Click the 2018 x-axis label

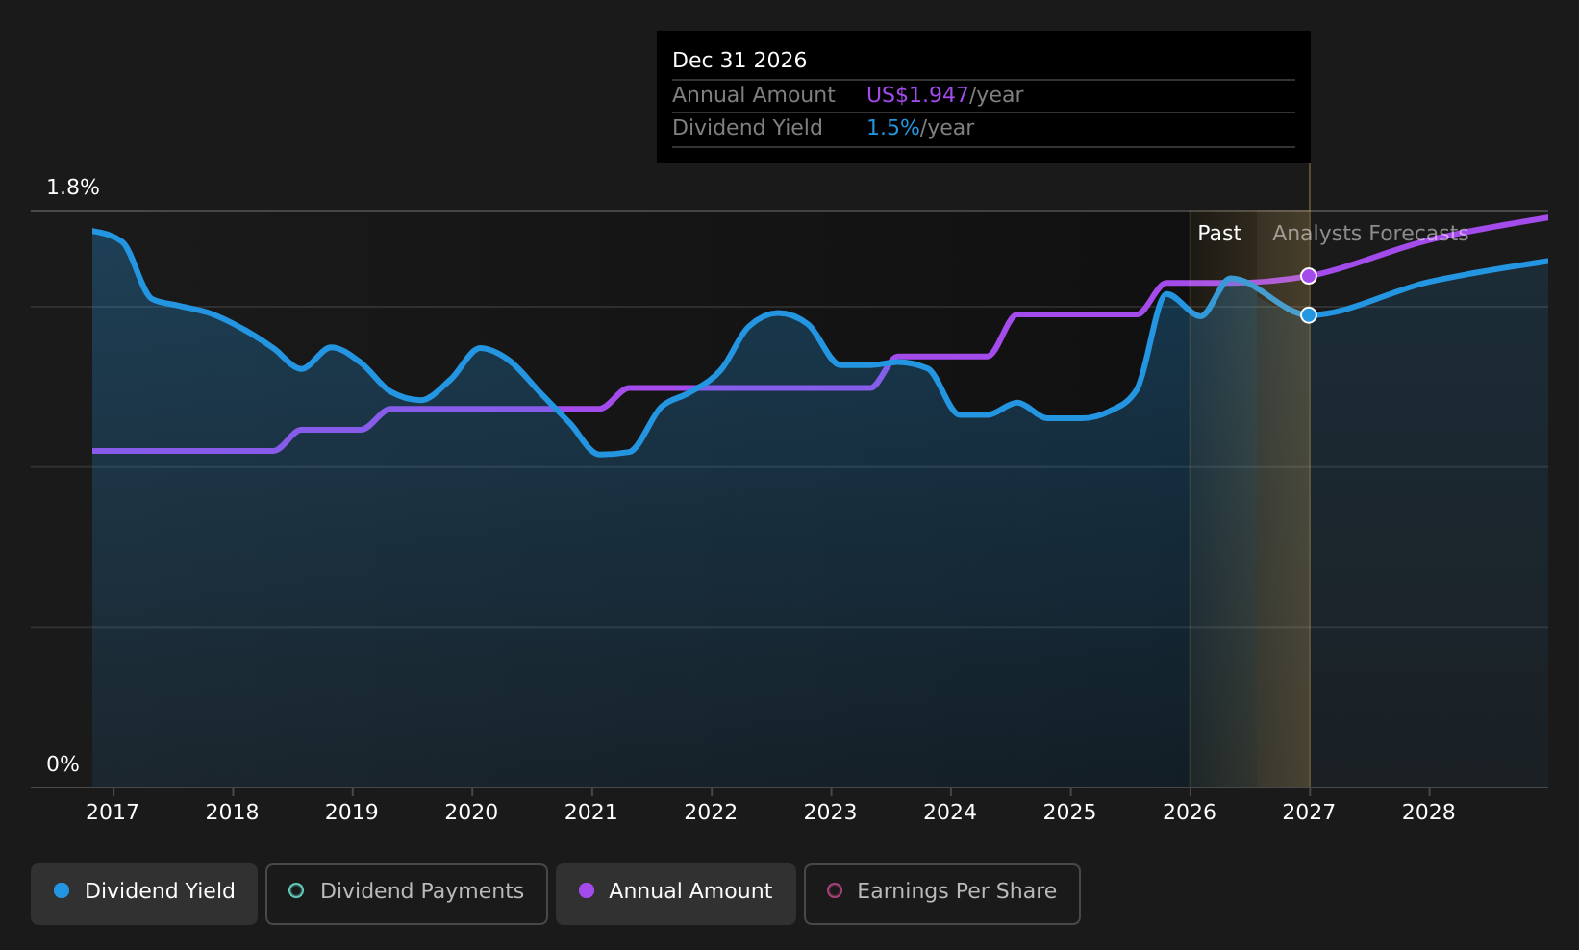pyautogui.click(x=233, y=812)
